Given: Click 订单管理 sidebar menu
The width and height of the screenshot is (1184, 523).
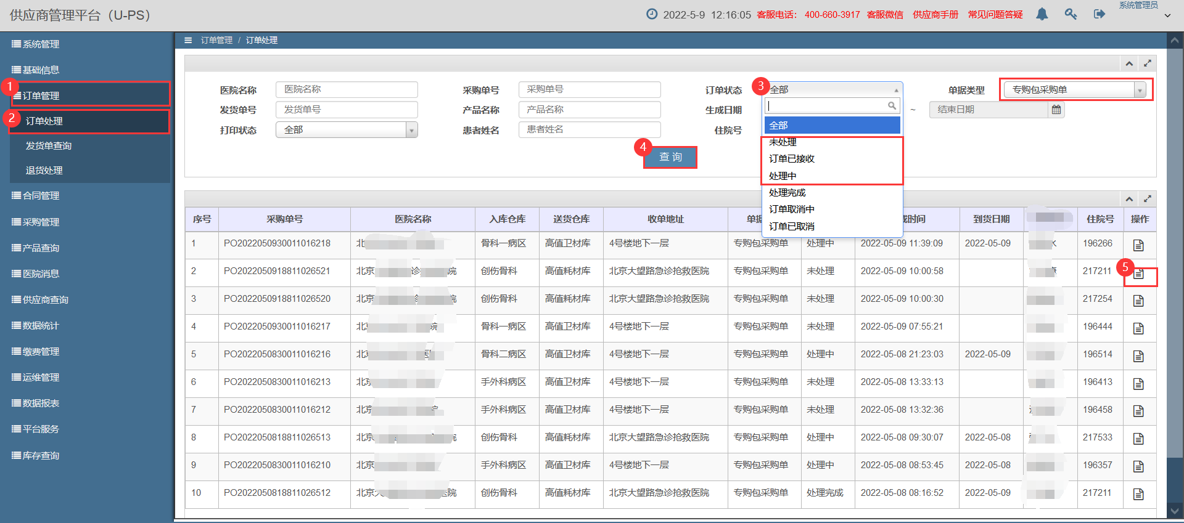Looking at the screenshot, I should (86, 95).
